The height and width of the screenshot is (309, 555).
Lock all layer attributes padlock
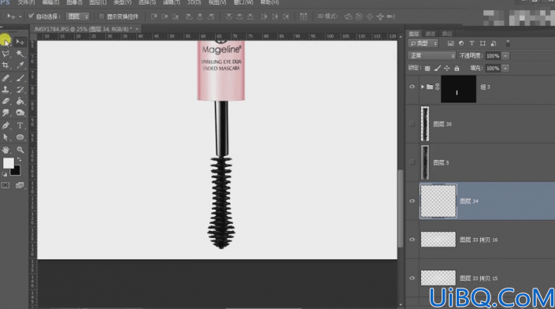pos(457,69)
